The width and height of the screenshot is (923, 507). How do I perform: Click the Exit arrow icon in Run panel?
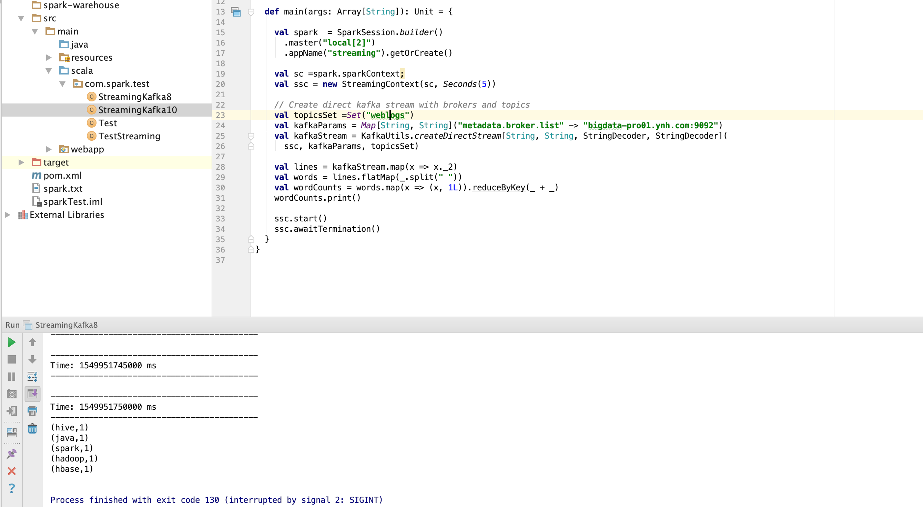coord(11,411)
